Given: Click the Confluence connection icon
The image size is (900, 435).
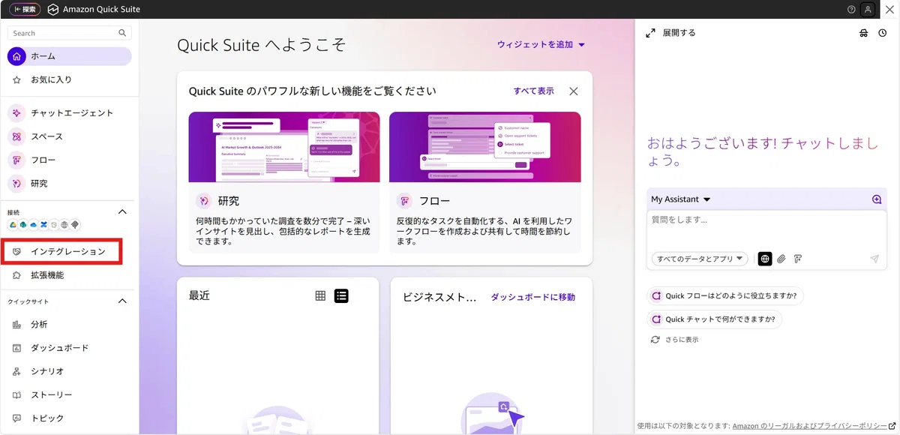Looking at the screenshot, I should 44,224.
